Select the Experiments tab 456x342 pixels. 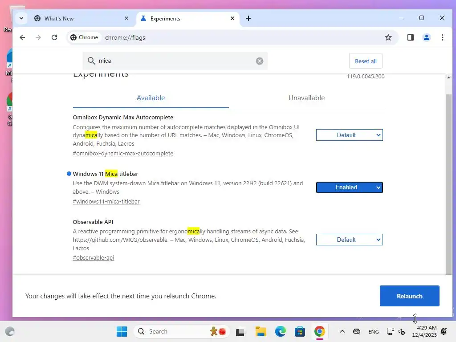click(x=187, y=18)
